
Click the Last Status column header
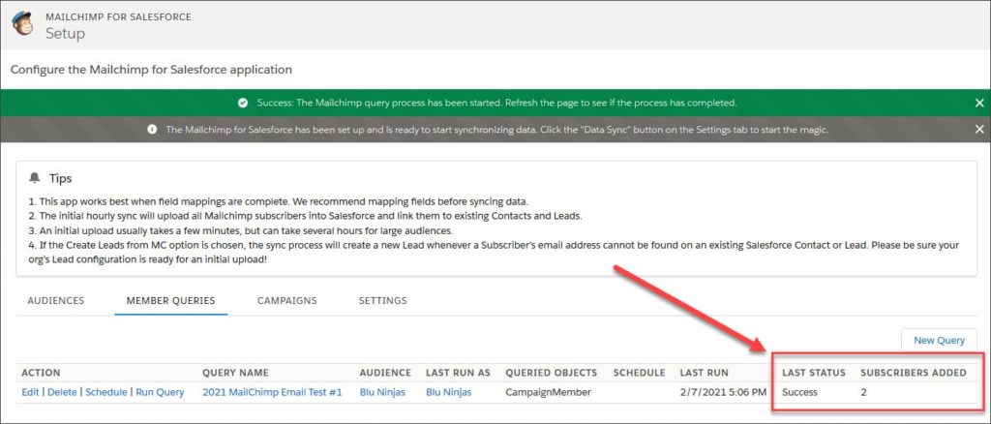(813, 372)
